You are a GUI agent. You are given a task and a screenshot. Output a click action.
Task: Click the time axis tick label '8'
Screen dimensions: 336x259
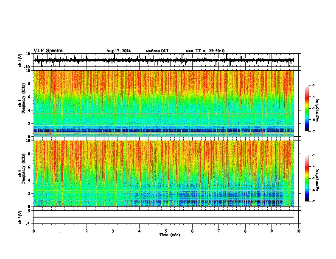[x=245, y=231]
